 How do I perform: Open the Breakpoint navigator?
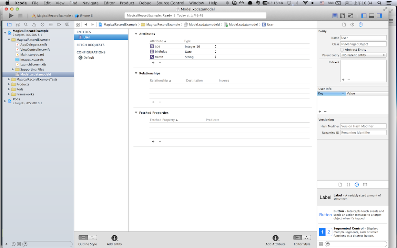pos(59,24)
